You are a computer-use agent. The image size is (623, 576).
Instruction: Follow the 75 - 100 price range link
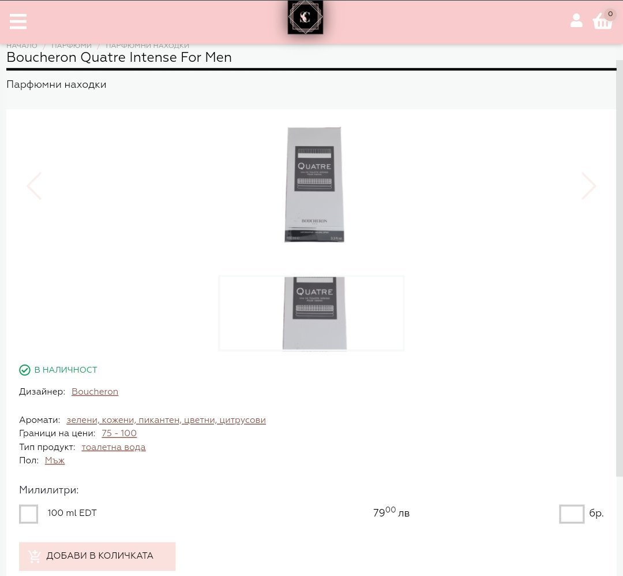(119, 433)
